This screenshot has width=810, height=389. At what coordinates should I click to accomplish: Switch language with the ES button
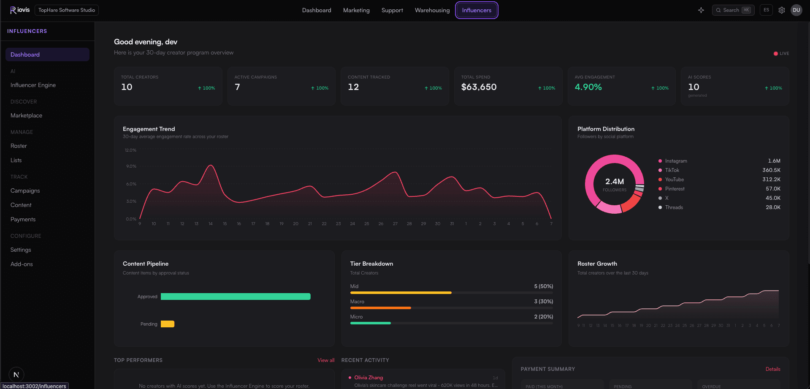tap(766, 10)
